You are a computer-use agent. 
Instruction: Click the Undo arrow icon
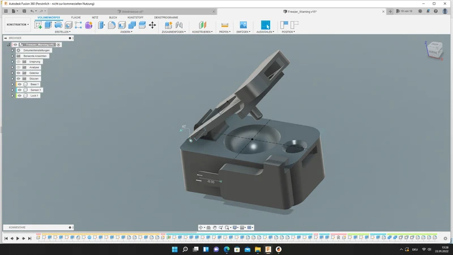pos(32,11)
